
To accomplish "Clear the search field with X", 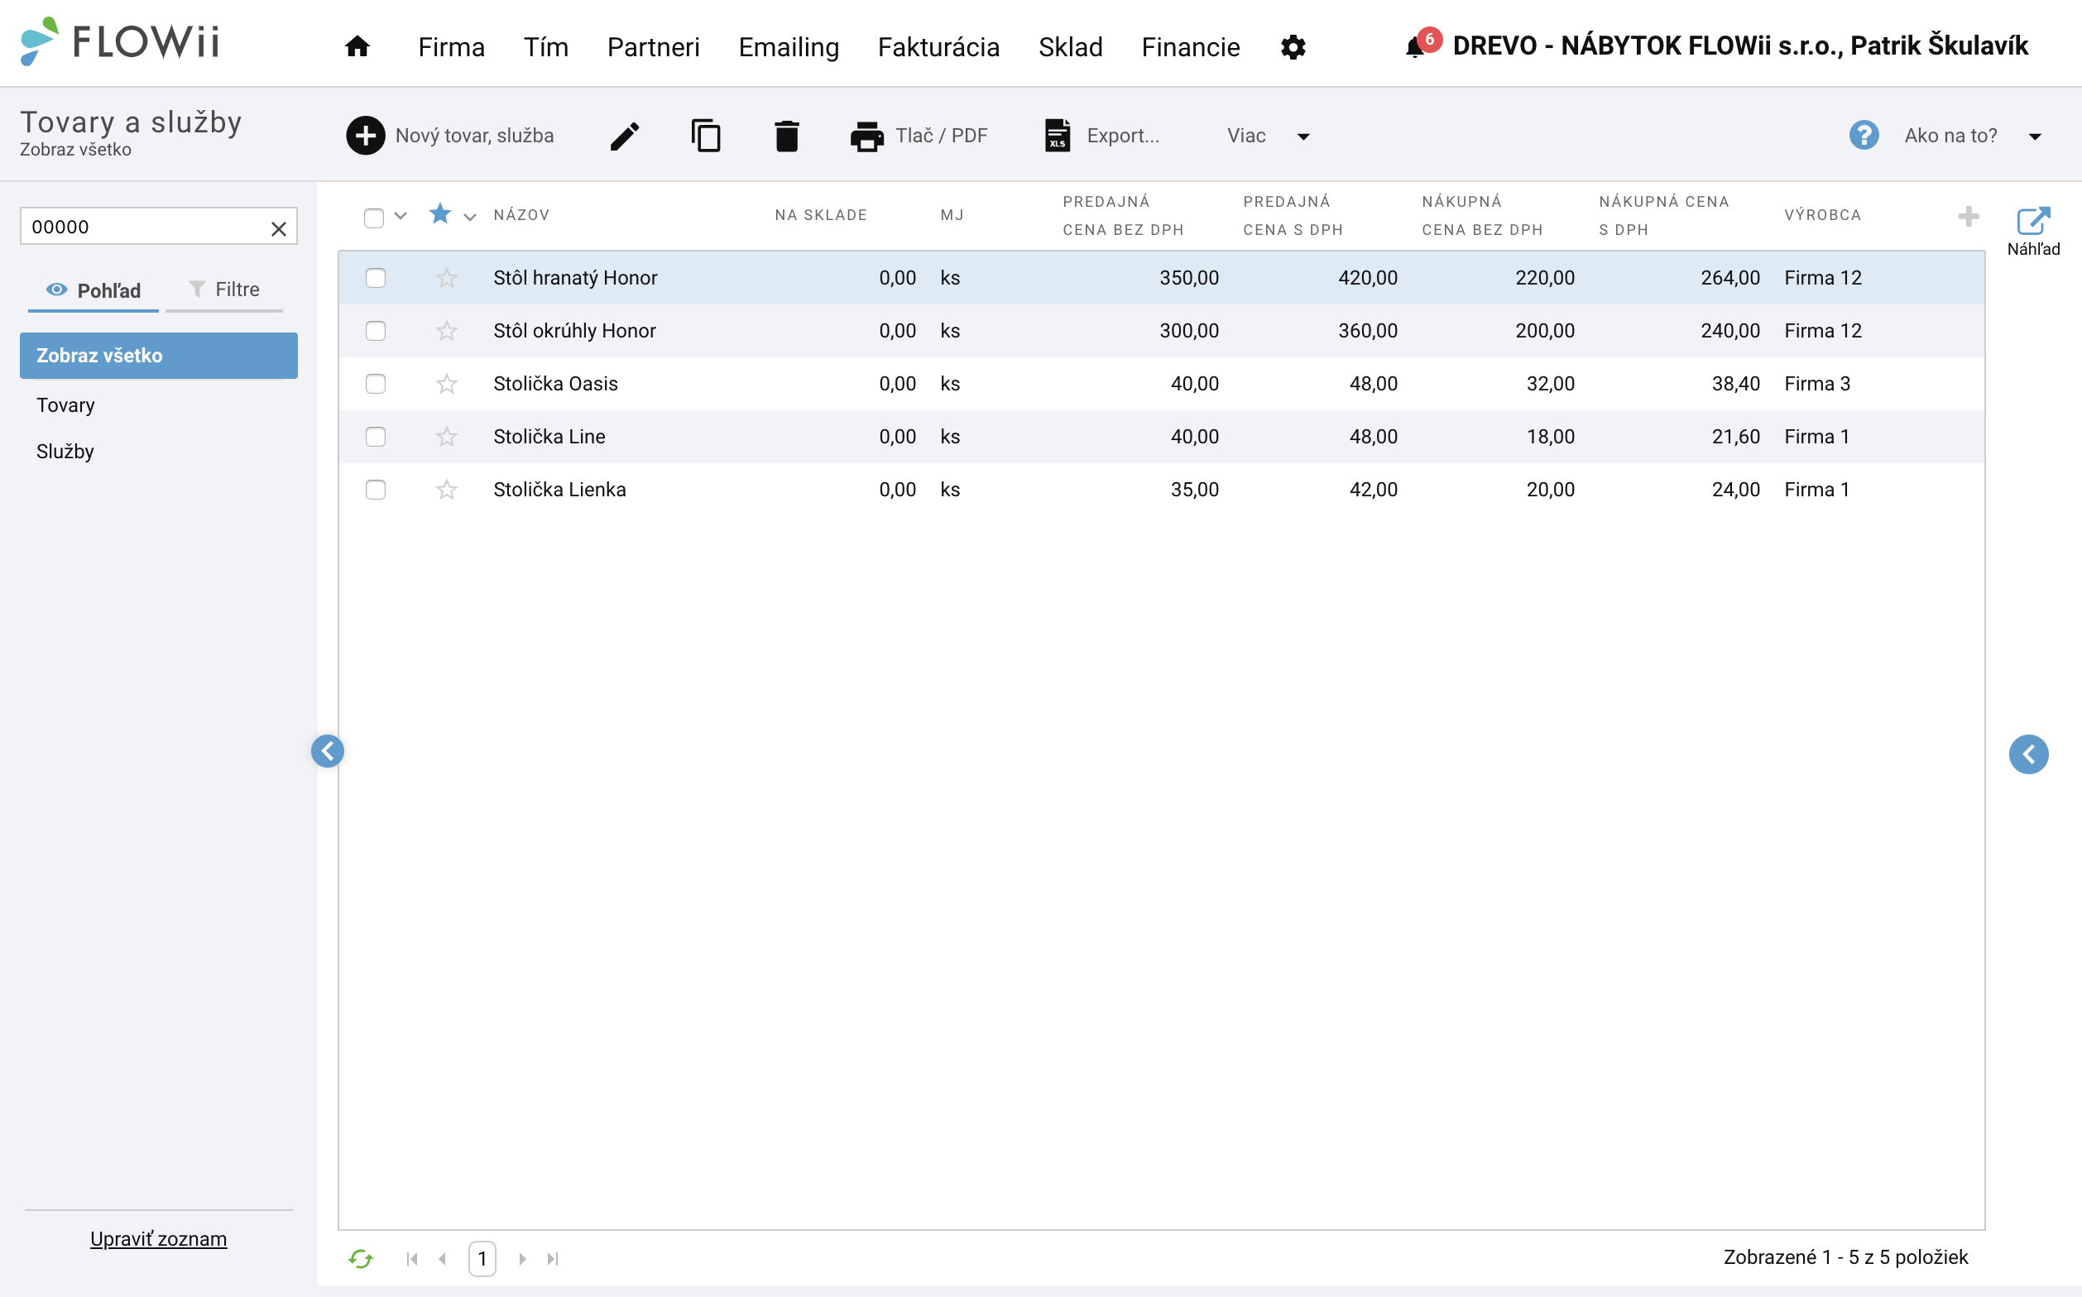I will pyautogui.click(x=279, y=228).
